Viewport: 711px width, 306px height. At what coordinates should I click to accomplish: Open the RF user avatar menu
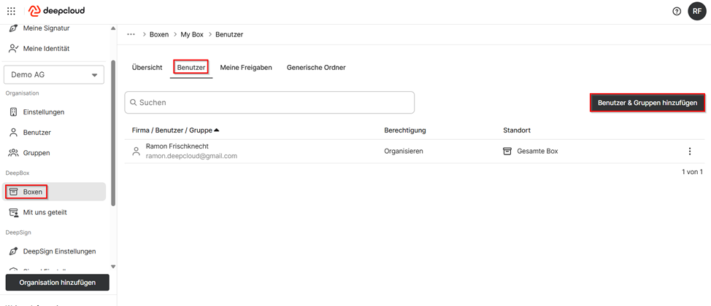pos(697,11)
